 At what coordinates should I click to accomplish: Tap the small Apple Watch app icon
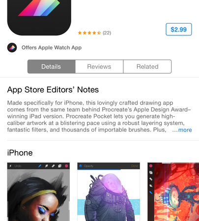point(12,48)
